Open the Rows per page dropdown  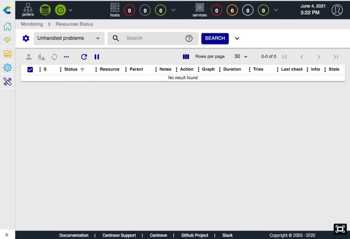(x=241, y=56)
